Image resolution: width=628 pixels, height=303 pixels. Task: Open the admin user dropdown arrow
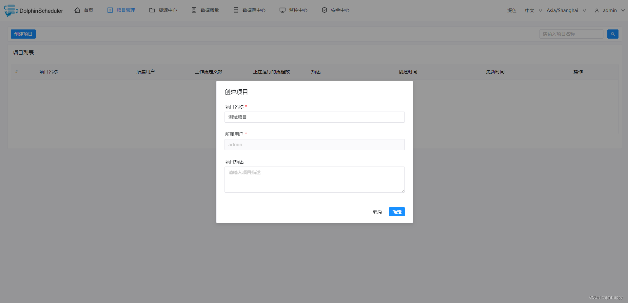[x=623, y=10]
